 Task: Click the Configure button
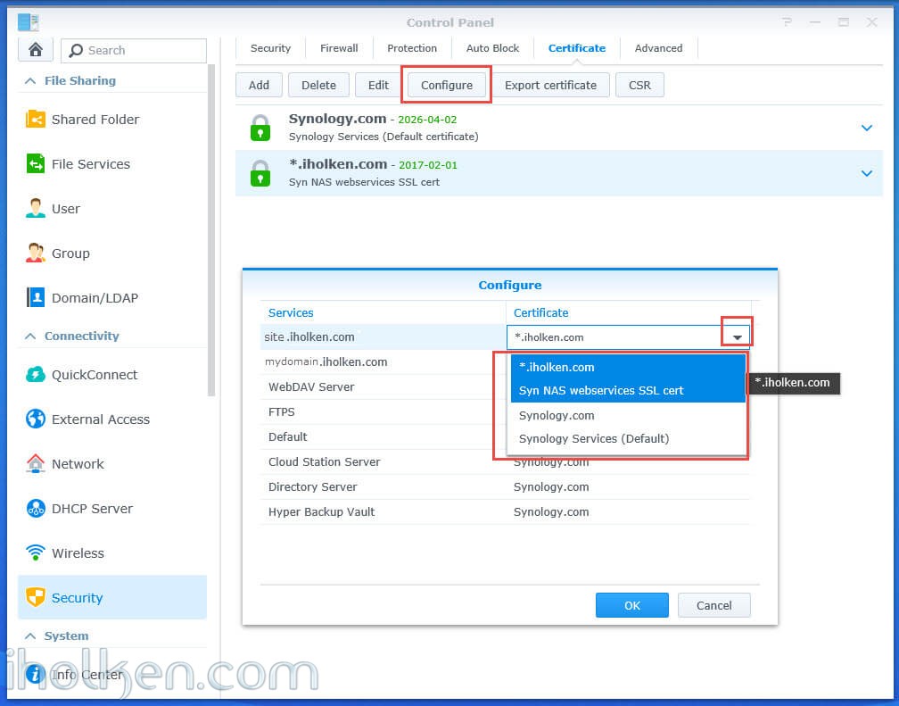(x=447, y=85)
